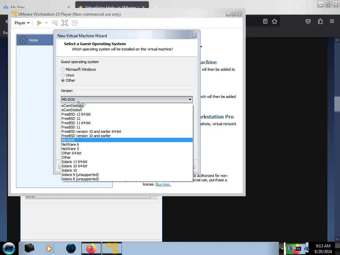Choose FreeBSD 12 option
The width and height of the screenshot is (340, 255).
pyautogui.click(x=127, y=119)
